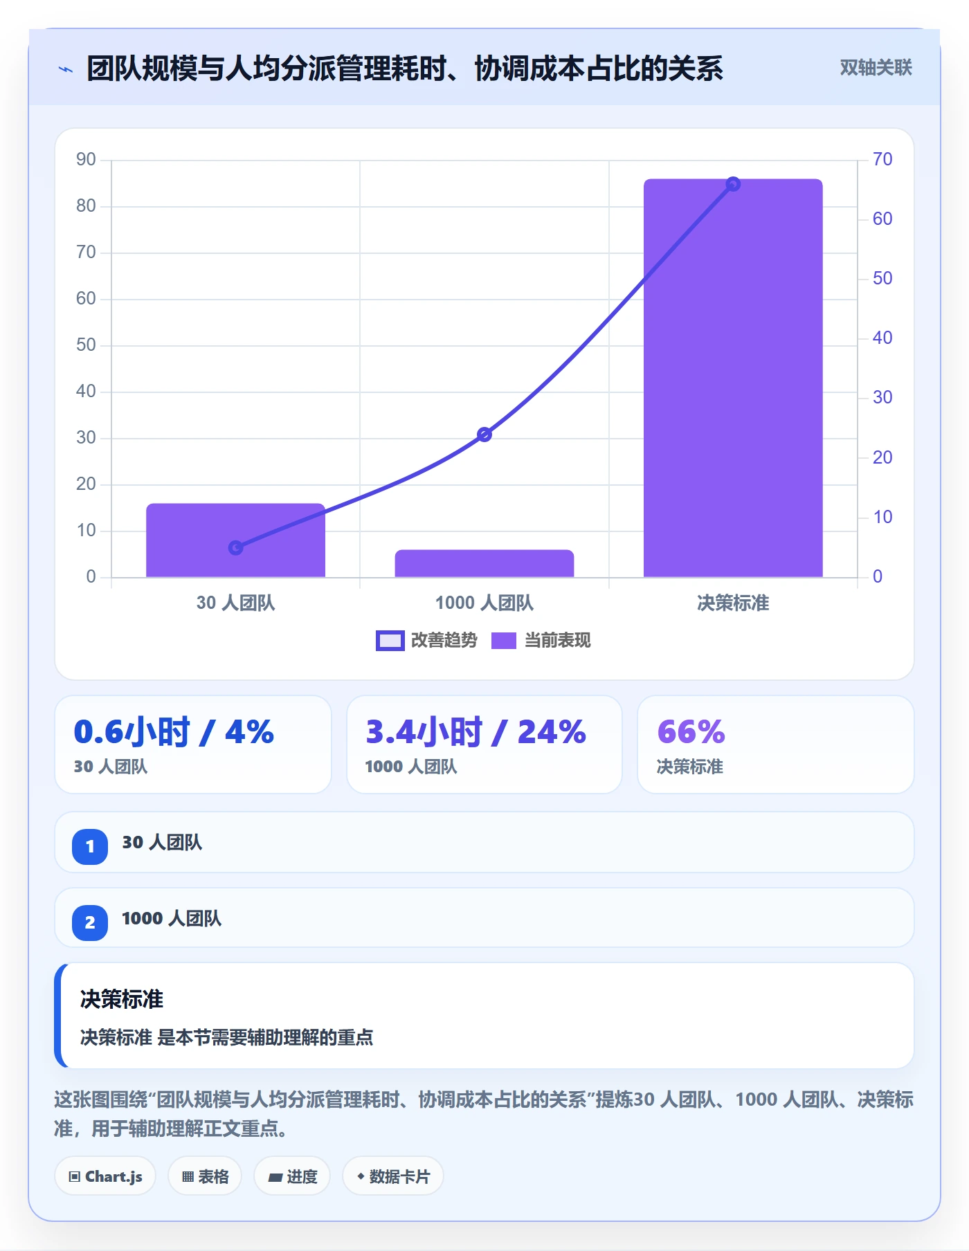This screenshot has height=1251, width=969.
Task: Click the lightning icon beside the title
Action: 66,69
